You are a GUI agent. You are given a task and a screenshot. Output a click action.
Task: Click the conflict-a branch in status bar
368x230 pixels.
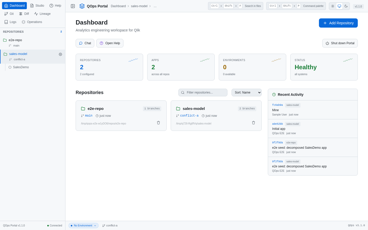[x=110, y=225]
